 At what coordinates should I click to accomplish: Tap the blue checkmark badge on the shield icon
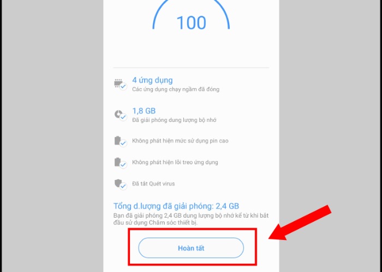coord(123,187)
